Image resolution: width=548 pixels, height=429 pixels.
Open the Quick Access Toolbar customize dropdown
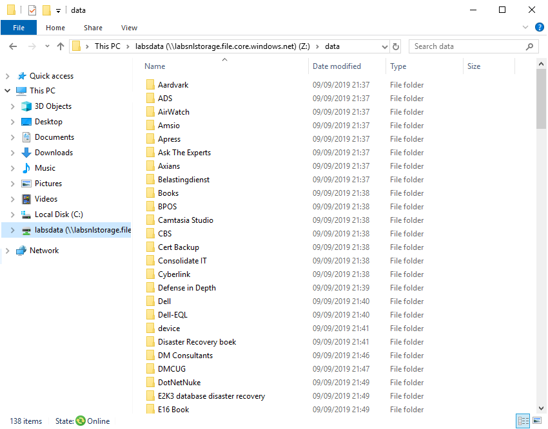58,10
